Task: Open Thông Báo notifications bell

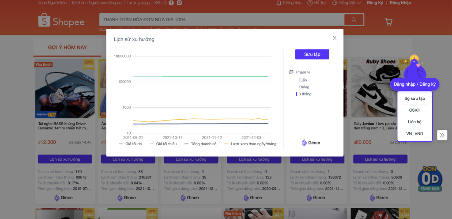Action: coord(289,3)
